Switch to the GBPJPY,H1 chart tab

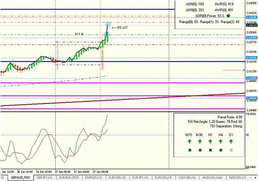pyautogui.click(x=45, y=178)
